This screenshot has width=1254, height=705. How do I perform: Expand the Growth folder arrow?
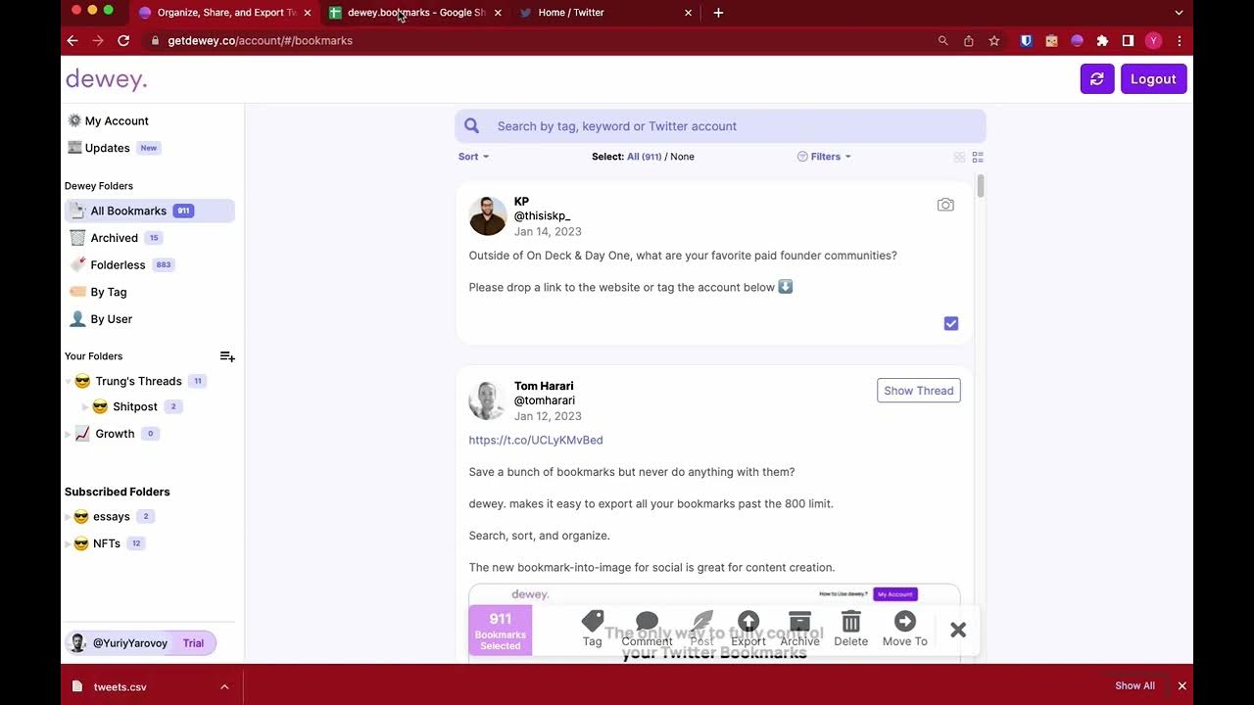click(x=69, y=434)
